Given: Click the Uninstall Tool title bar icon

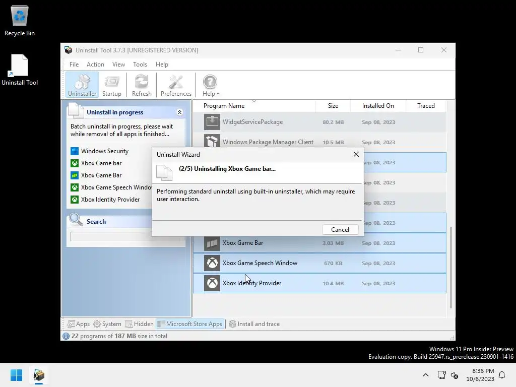Looking at the screenshot, I should click(69, 50).
